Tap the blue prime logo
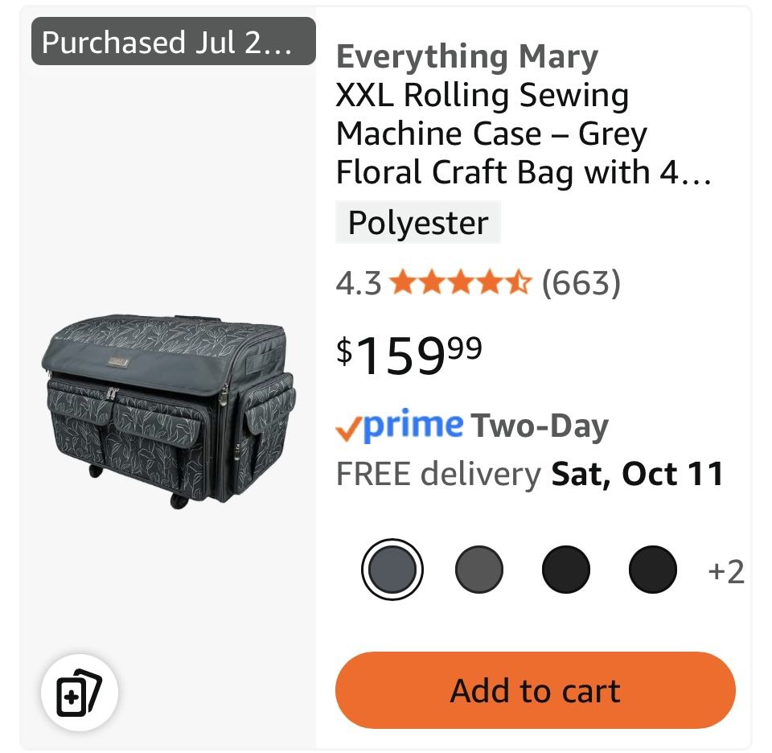 point(413,425)
